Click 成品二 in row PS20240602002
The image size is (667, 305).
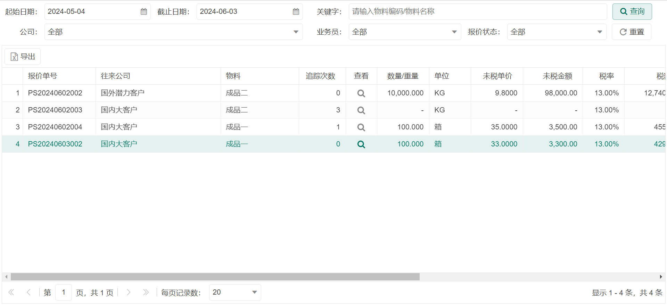[x=237, y=93]
